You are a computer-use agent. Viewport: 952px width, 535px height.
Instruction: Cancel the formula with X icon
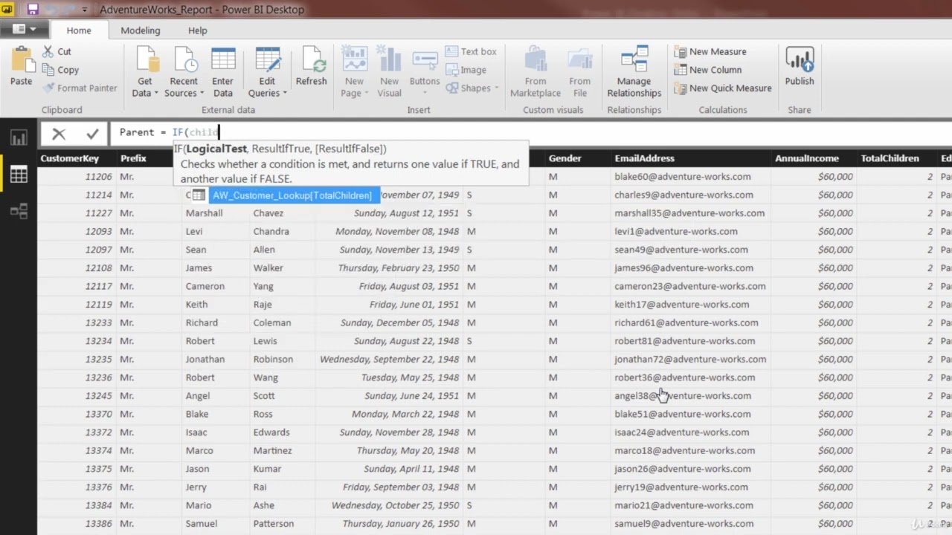59,134
